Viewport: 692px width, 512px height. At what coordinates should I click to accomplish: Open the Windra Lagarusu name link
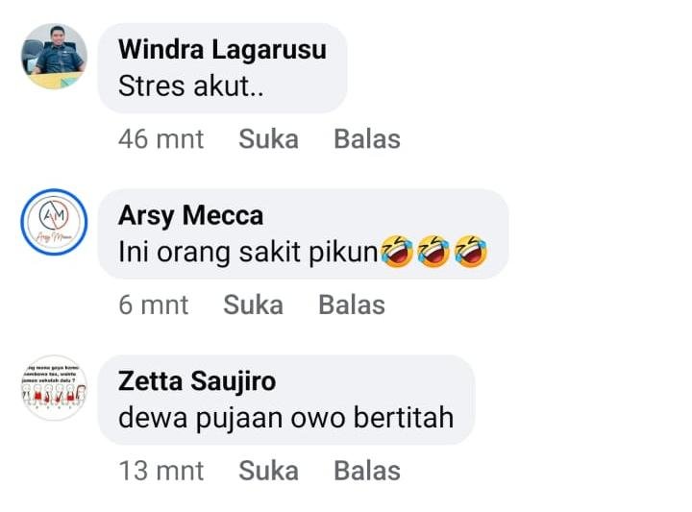(x=222, y=50)
